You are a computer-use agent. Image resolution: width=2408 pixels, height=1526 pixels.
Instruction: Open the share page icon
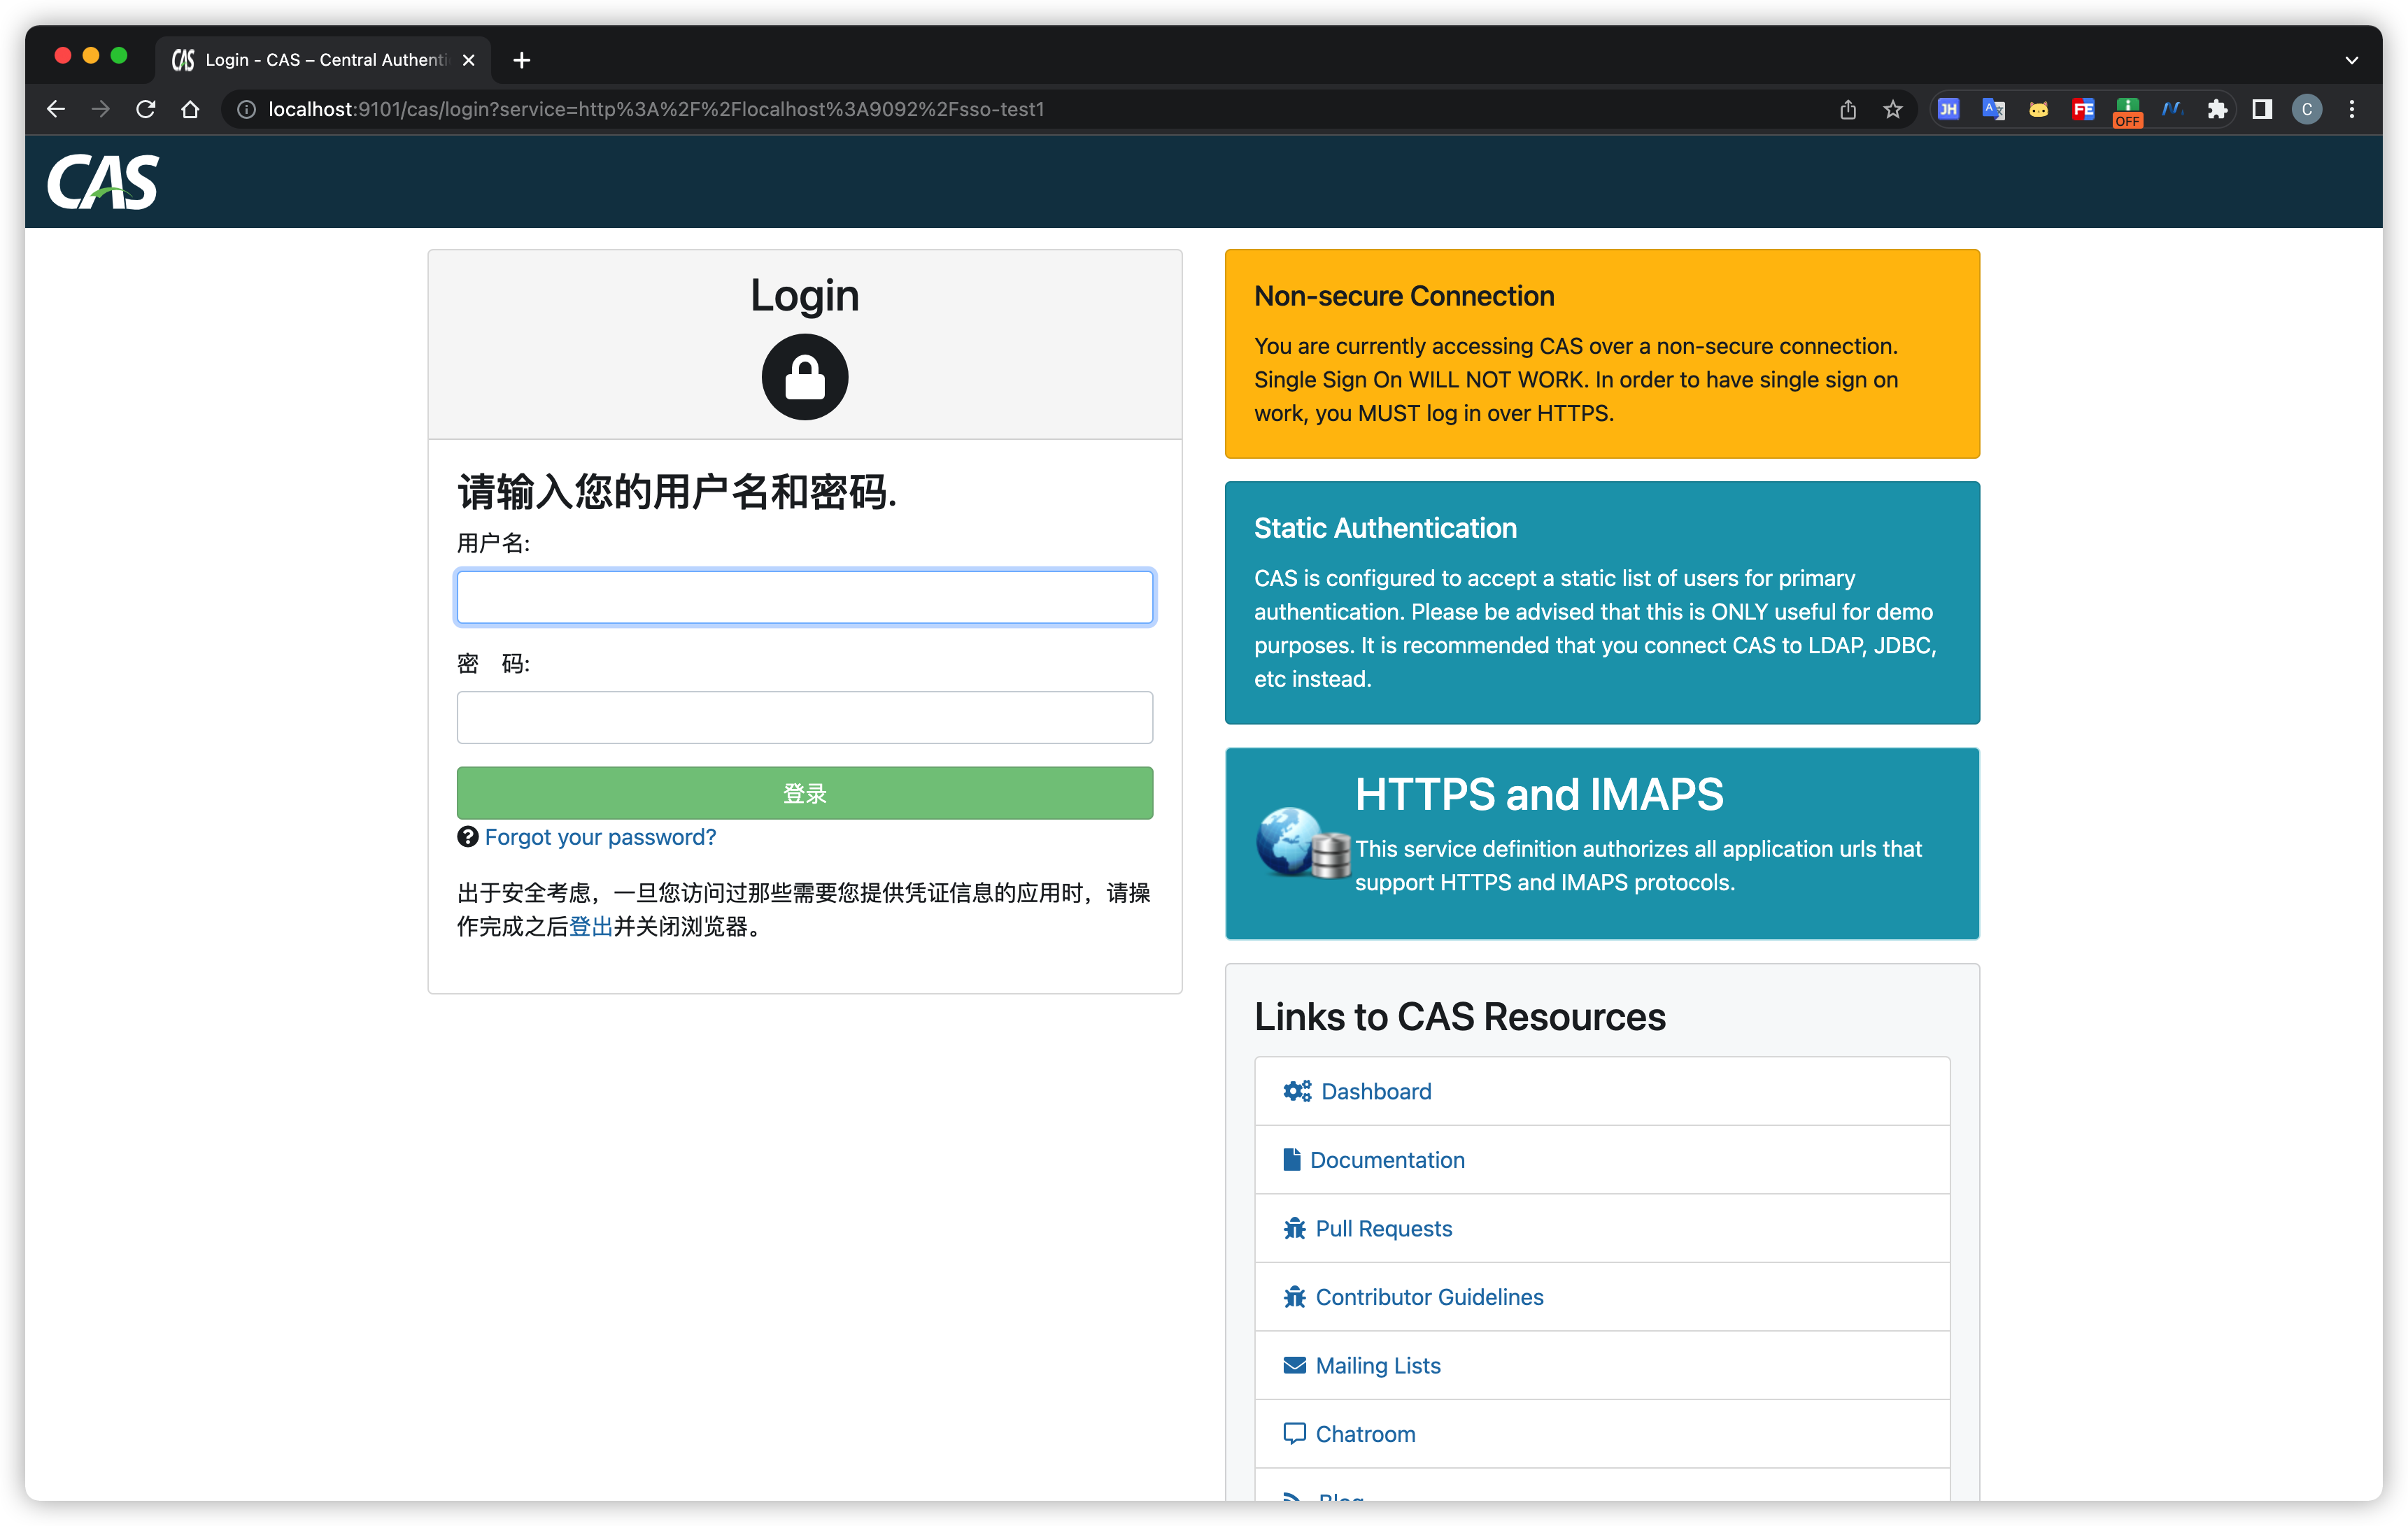click(x=1847, y=109)
